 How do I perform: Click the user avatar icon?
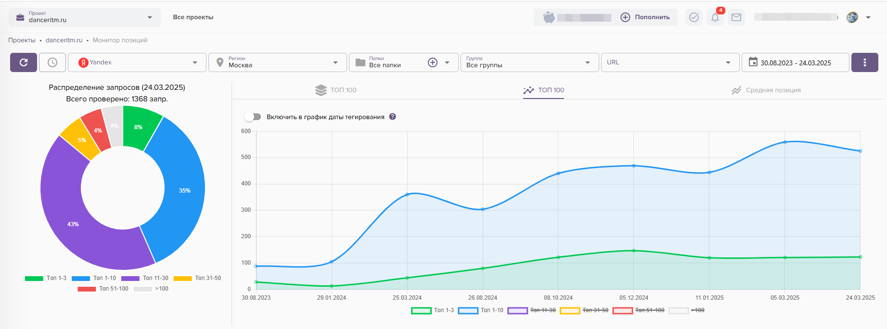click(852, 17)
